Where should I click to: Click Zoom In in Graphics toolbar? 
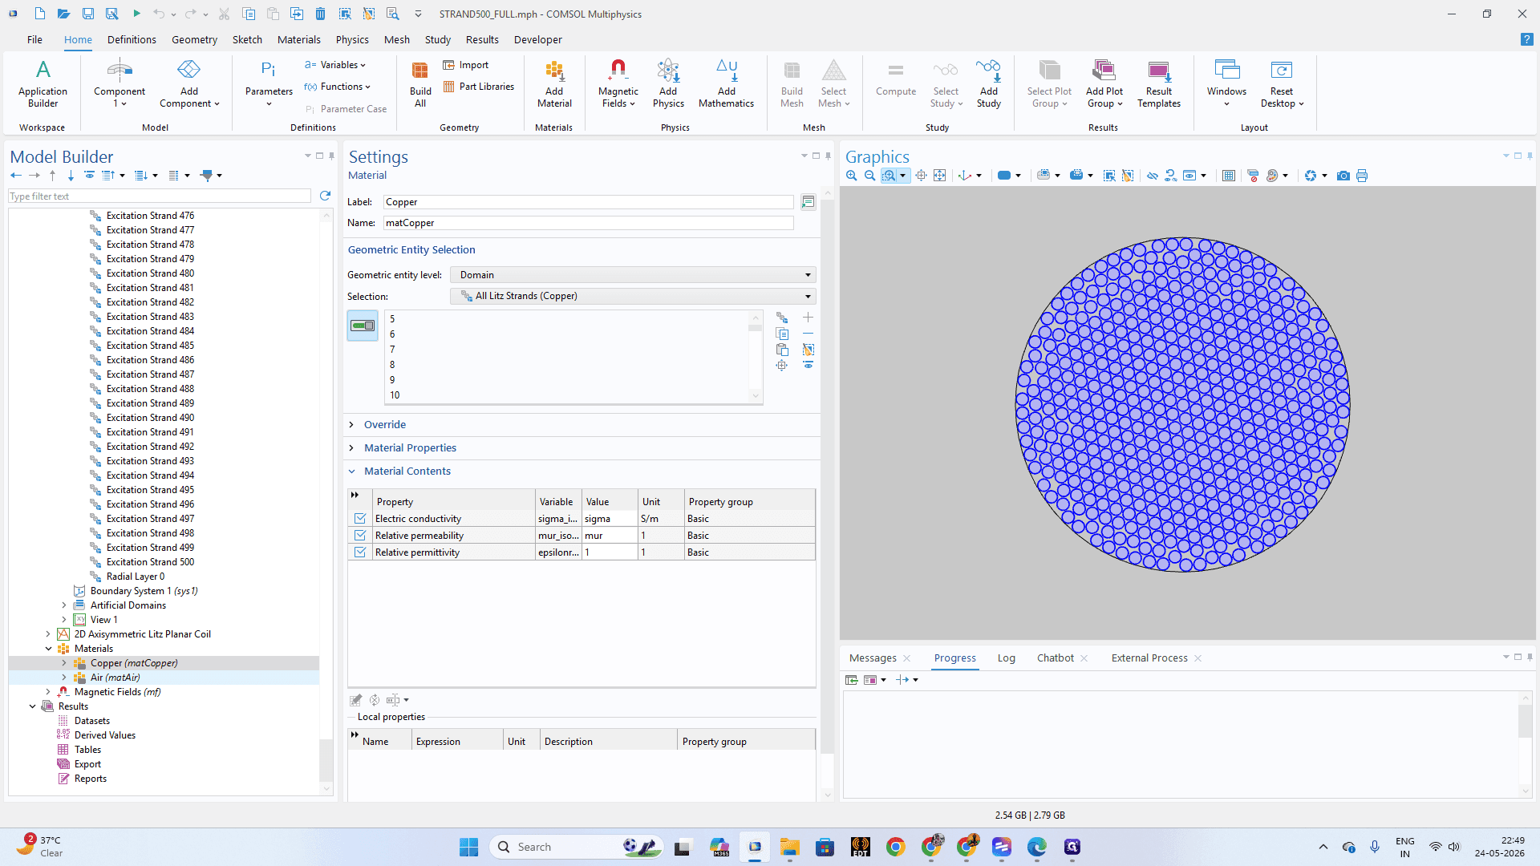(x=852, y=176)
